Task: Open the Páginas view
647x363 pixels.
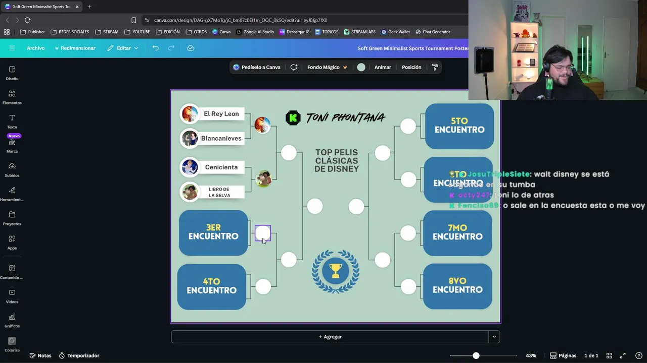Action: tap(563, 355)
